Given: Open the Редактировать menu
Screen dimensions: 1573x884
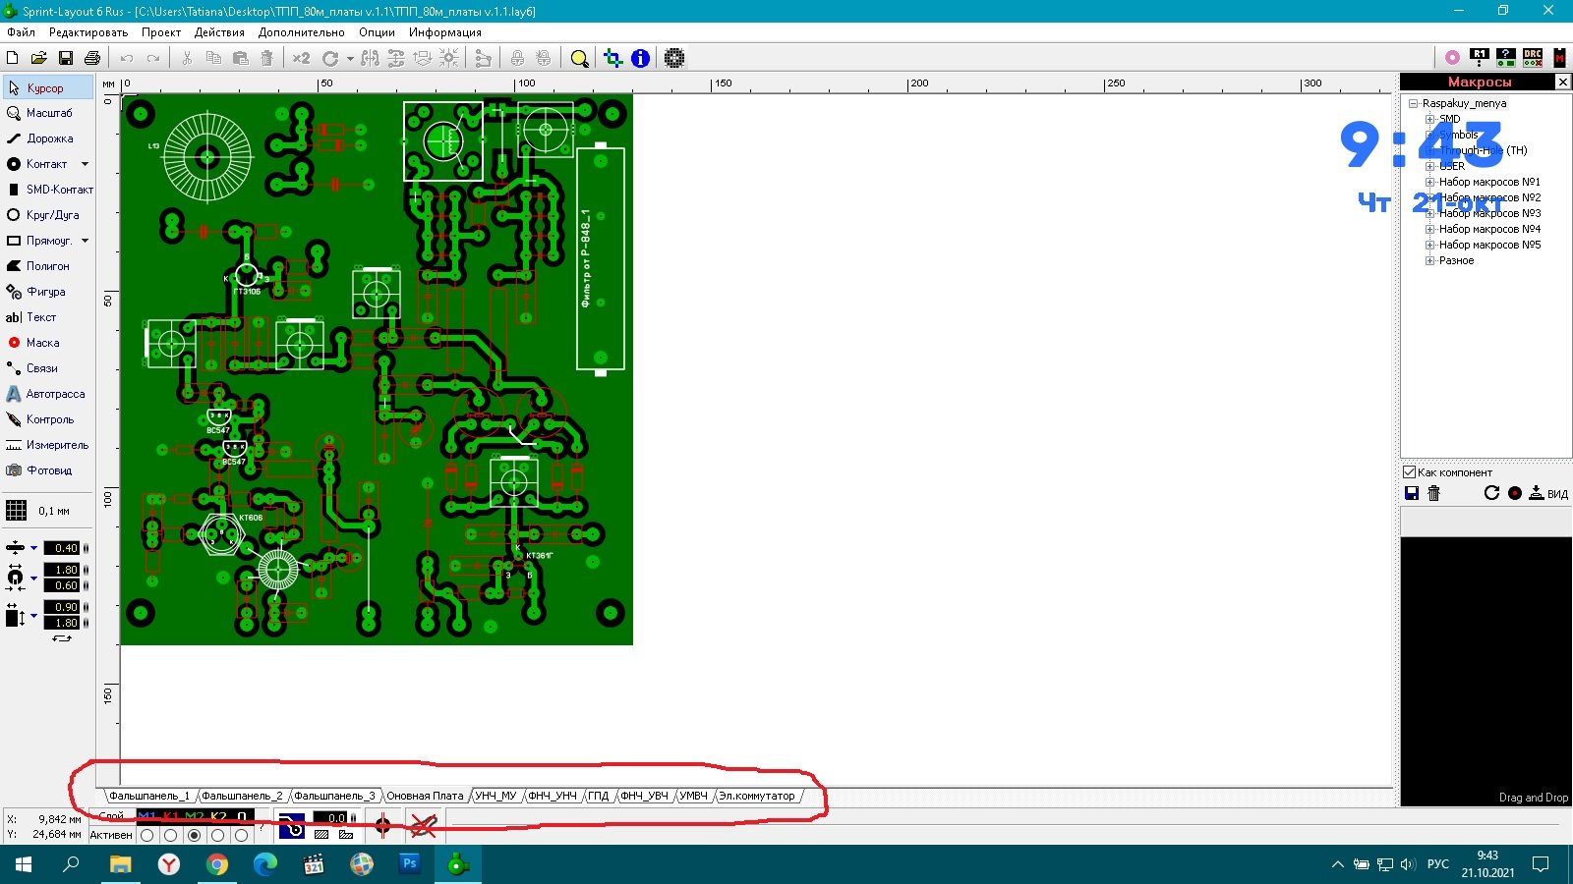Looking at the screenshot, I should point(88,32).
